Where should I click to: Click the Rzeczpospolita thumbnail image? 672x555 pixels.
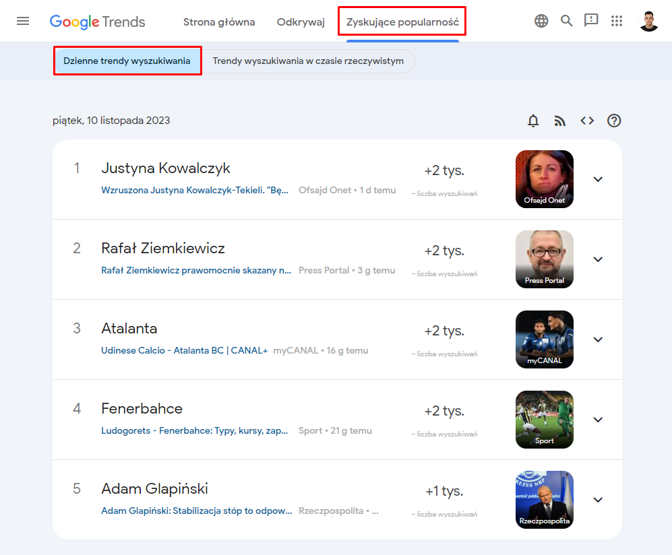(x=545, y=499)
